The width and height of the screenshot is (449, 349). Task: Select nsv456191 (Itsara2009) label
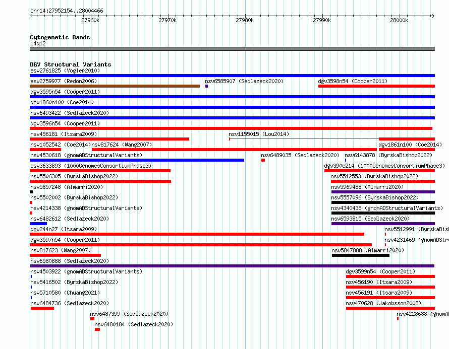(x=379, y=293)
